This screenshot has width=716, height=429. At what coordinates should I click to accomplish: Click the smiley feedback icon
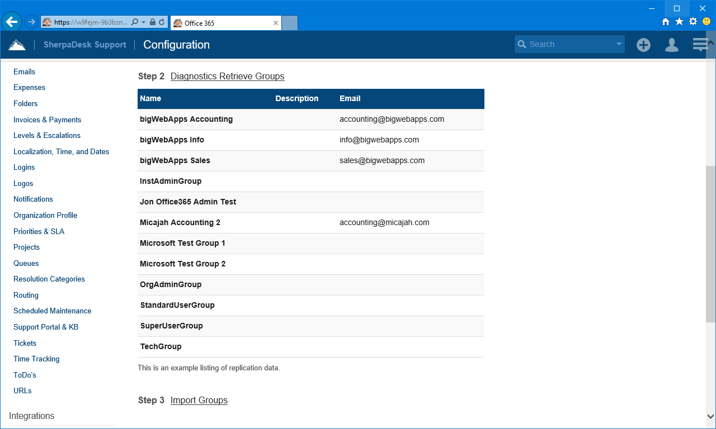[x=705, y=22]
